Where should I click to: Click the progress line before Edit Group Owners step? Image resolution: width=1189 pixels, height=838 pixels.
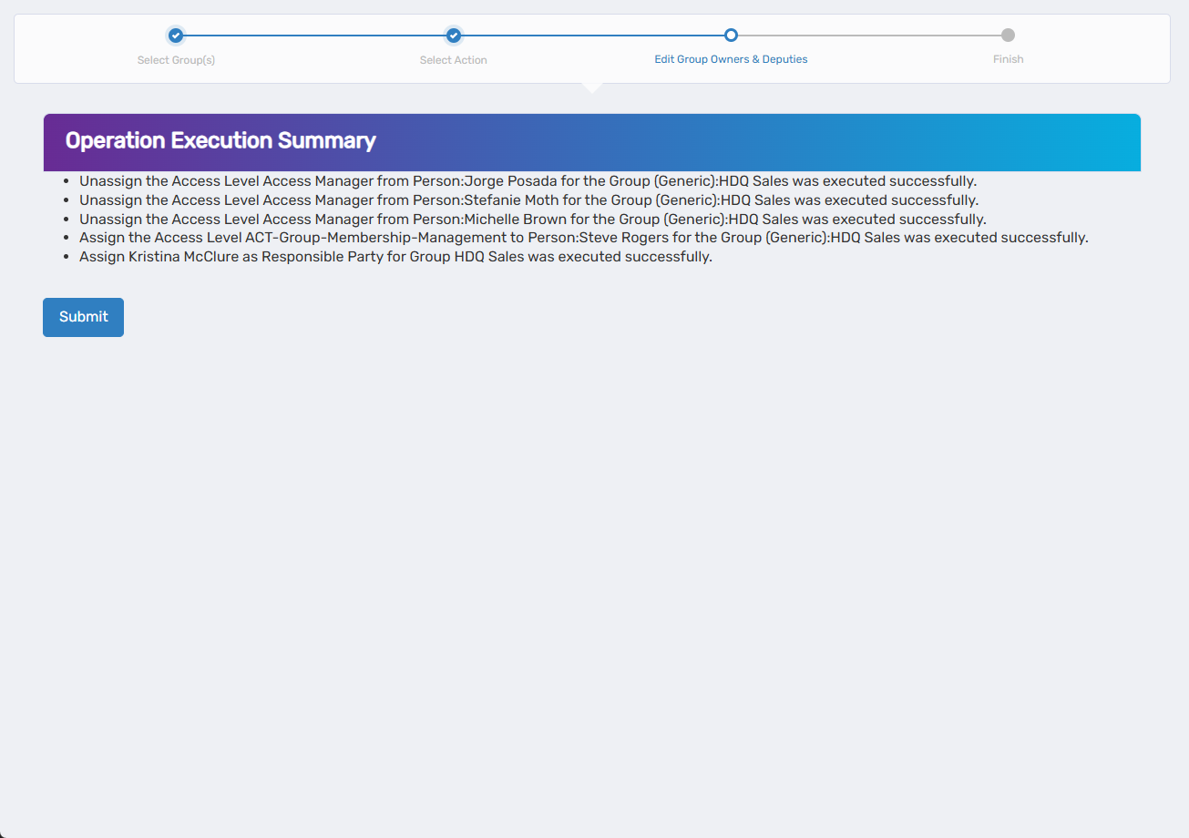click(x=592, y=36)
